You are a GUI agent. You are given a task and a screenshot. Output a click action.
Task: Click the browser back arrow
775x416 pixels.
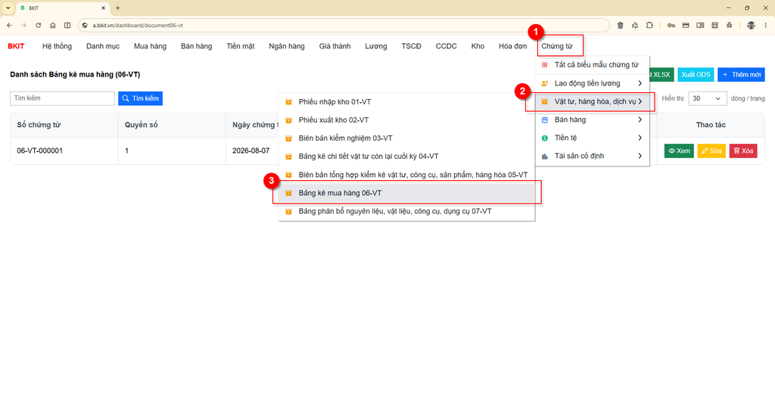coord(9,25)
